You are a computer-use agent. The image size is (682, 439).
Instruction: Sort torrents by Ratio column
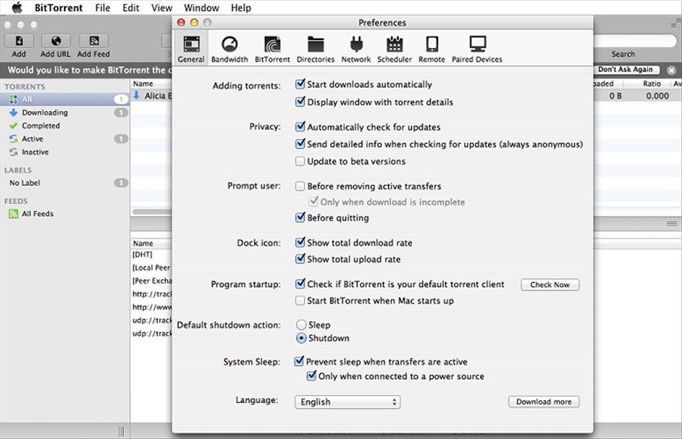[x=651, y=83]
